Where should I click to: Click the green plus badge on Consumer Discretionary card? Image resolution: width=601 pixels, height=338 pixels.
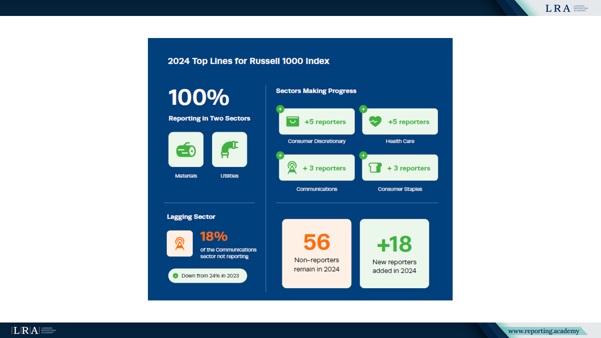coord(280,109)
